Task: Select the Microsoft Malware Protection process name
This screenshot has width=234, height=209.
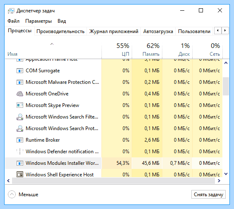Action: pos(63,82)
